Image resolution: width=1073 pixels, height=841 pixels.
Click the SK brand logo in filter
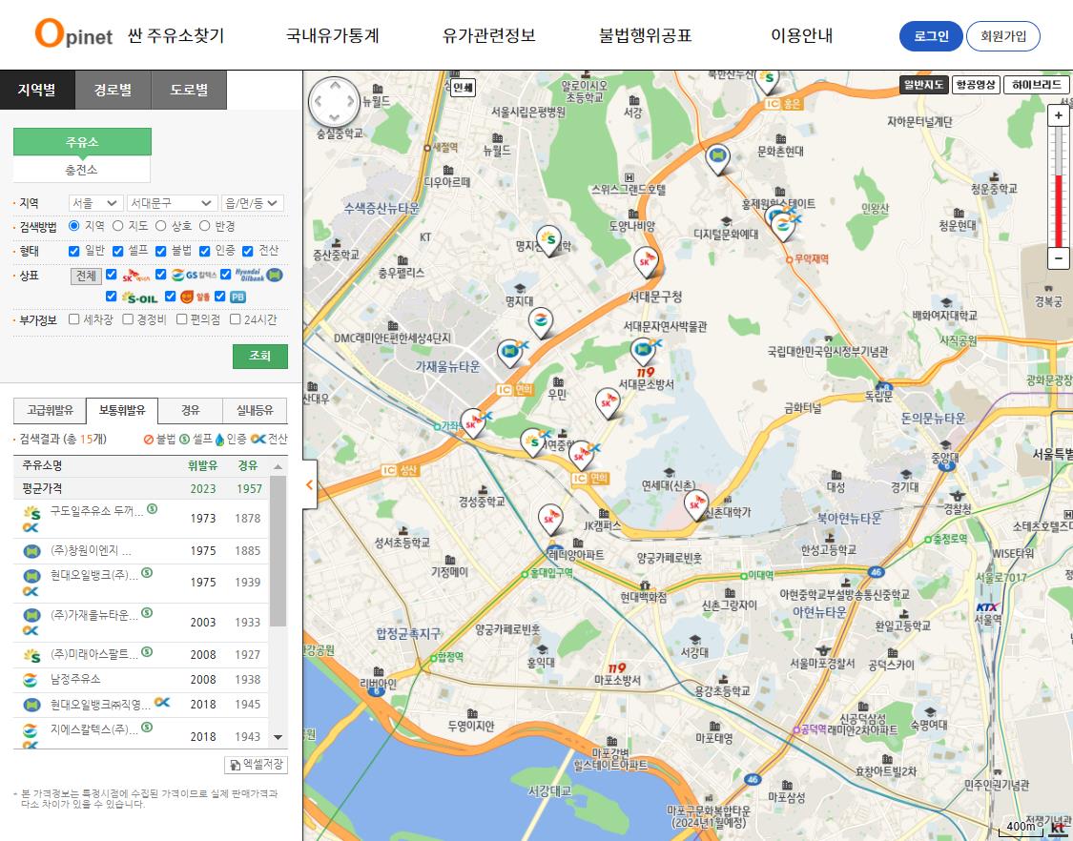136,275
